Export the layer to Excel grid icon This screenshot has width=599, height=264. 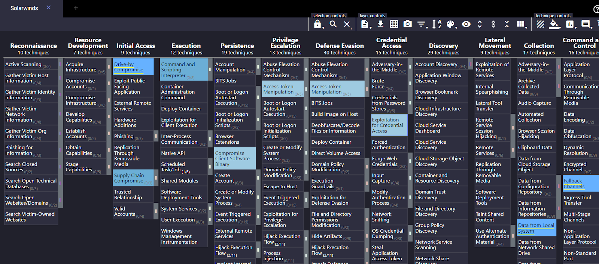tap(394, 24)
